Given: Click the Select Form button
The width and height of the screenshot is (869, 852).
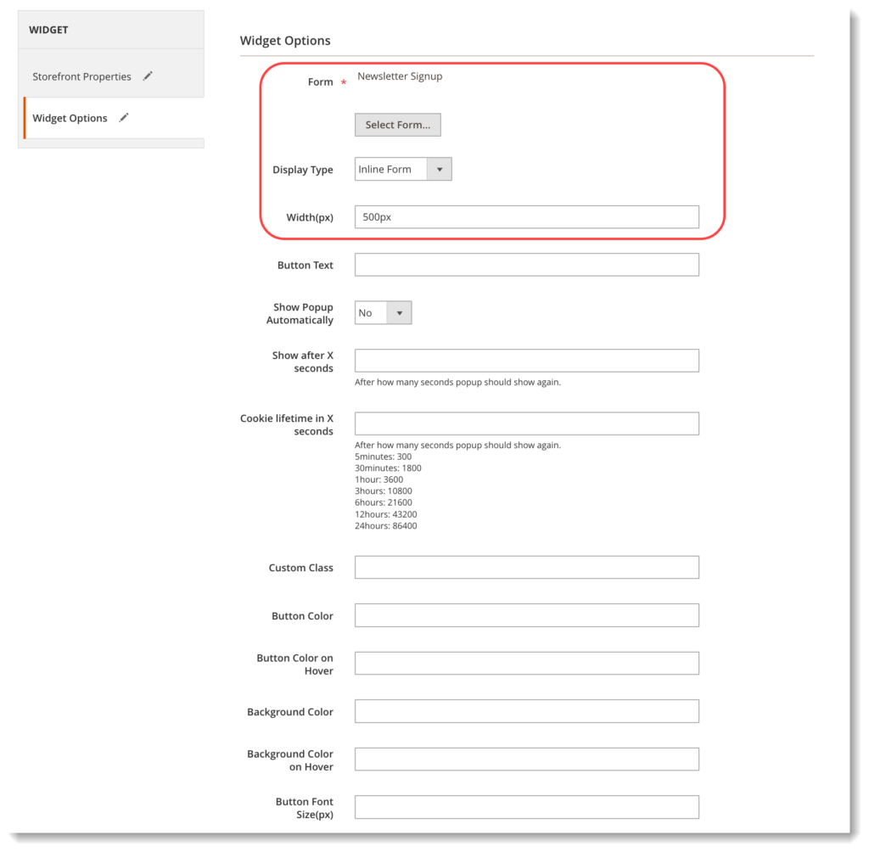Looking at the screenshot, I should point(397,125).
